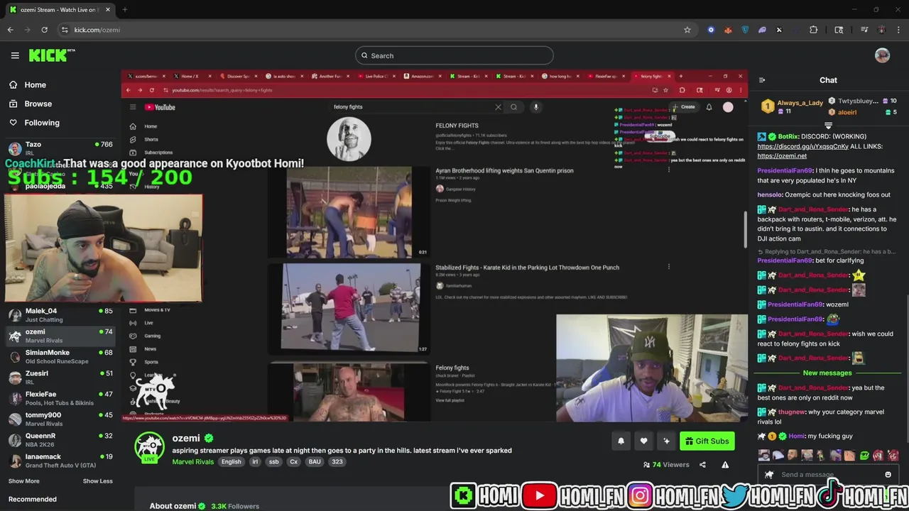Screen dimensions: 909x511
Task: Toggle notifications with the bell button
Action: tap(621, 441)
